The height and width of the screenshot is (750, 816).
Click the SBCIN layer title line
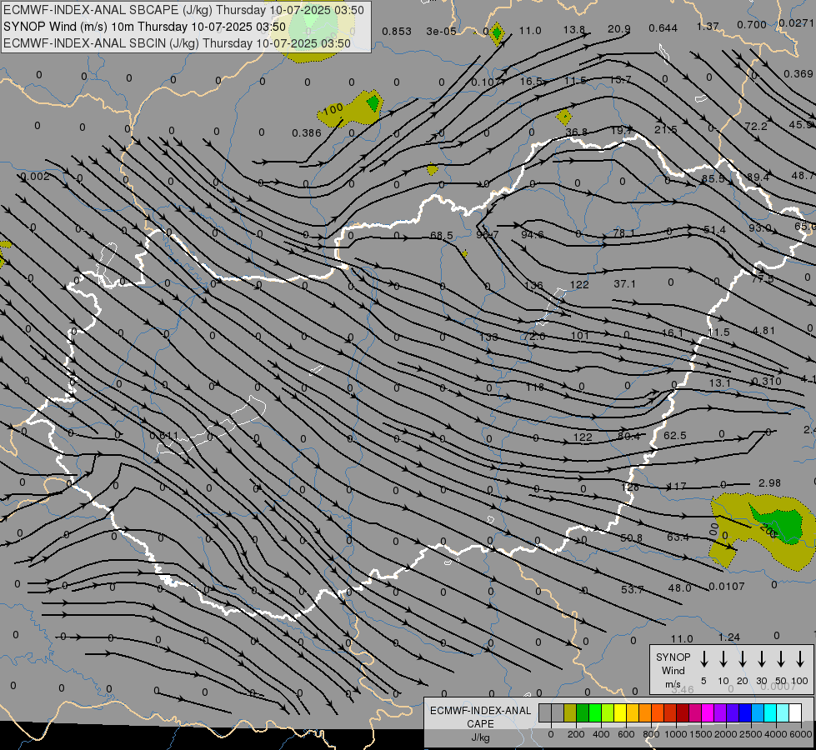click(x=177, y=43)
